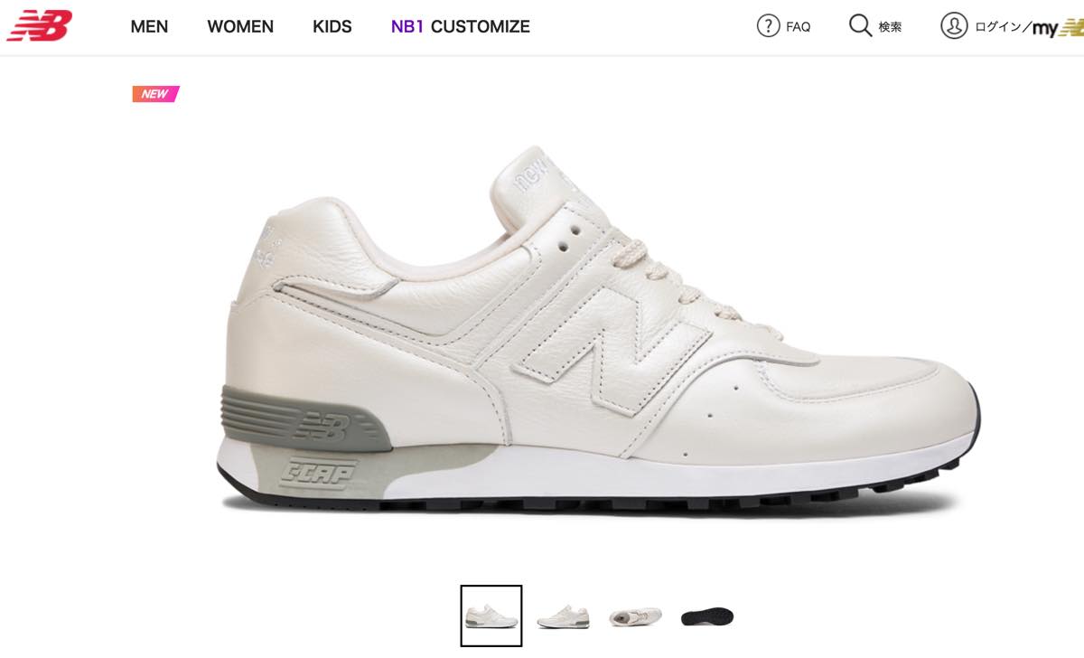Select the third thumbnail with top view
1084x658 pixels.
click(x=635, y=616)
